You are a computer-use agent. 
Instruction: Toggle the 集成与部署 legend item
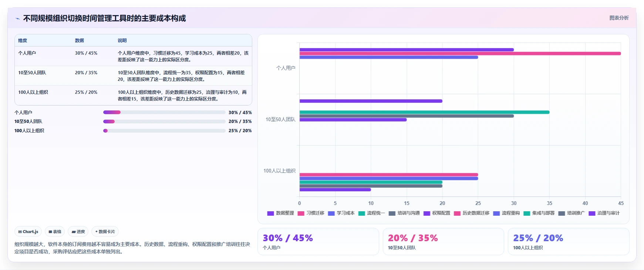[x=539, y=213]
